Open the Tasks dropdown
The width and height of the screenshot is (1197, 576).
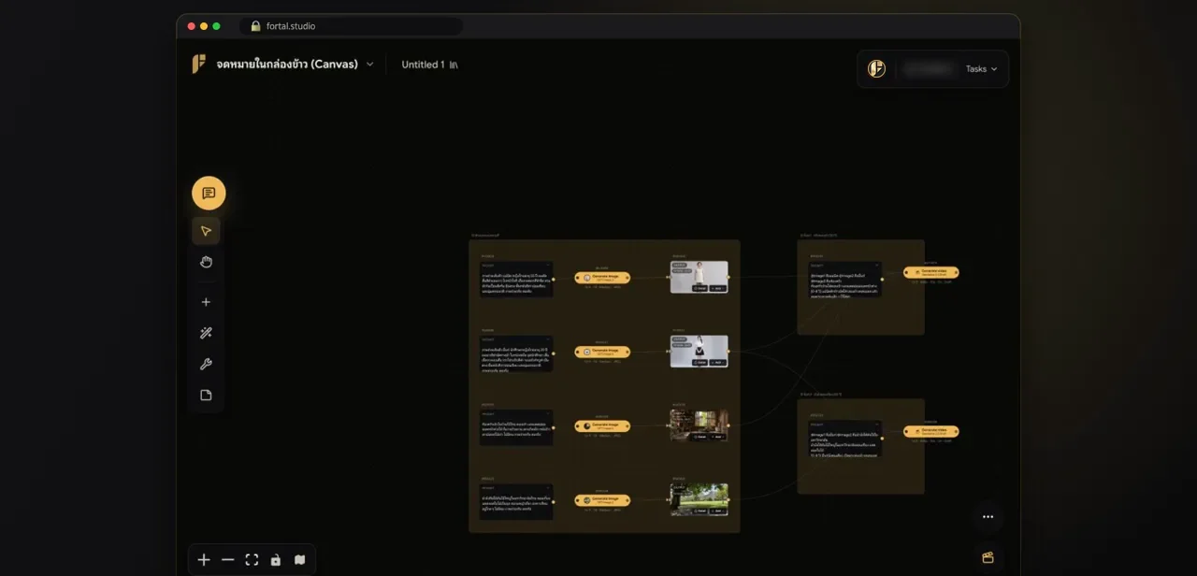(x=981, y=69)
